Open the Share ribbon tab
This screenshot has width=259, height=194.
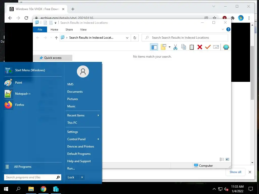click(69, 30)
